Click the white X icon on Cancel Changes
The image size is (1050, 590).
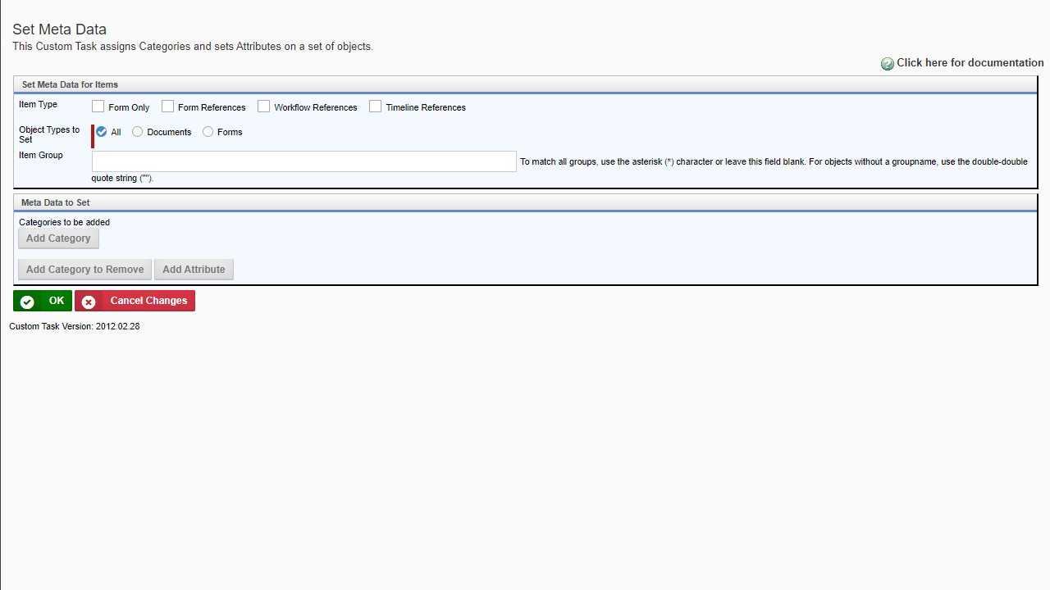(x=89, y=302)
